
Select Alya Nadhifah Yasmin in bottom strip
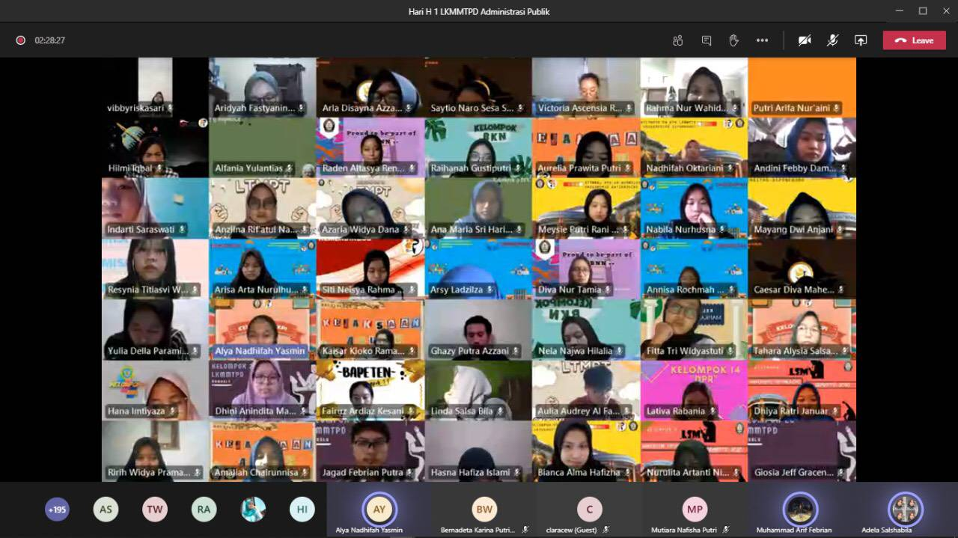[x=379, y=510]
